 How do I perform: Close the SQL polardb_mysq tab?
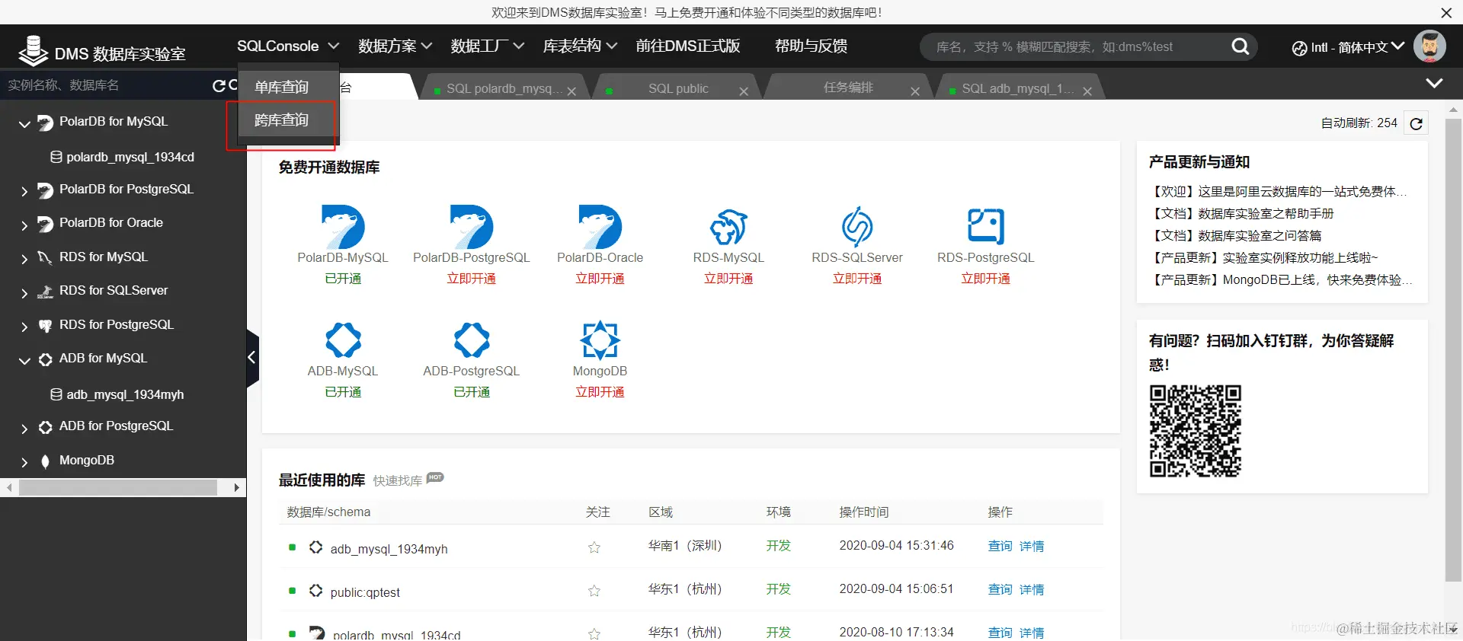point(571,91)
